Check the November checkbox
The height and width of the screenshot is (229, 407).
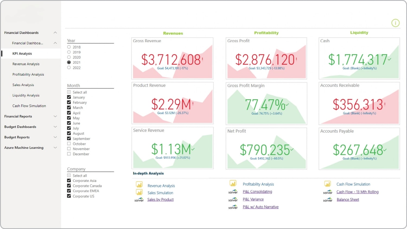click(x=69, y=149)
